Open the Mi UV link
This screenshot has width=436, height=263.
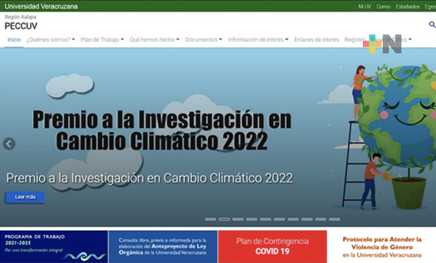pyautogui.click(x=364, y=7)
